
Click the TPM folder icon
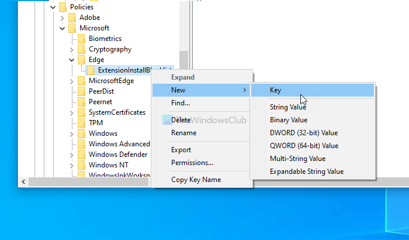(x=82, y=123)
